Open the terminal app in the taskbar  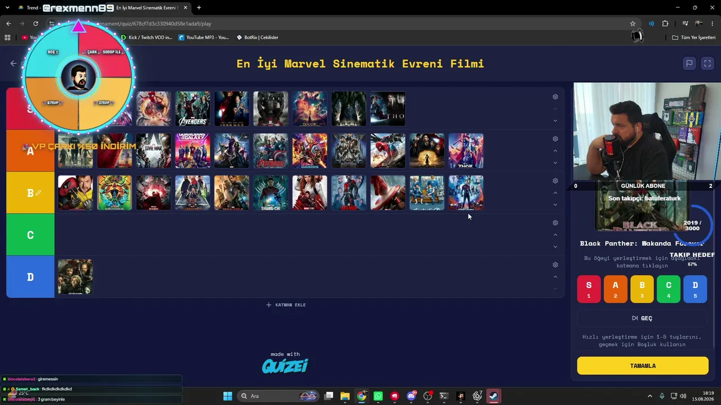pos(444,396)
